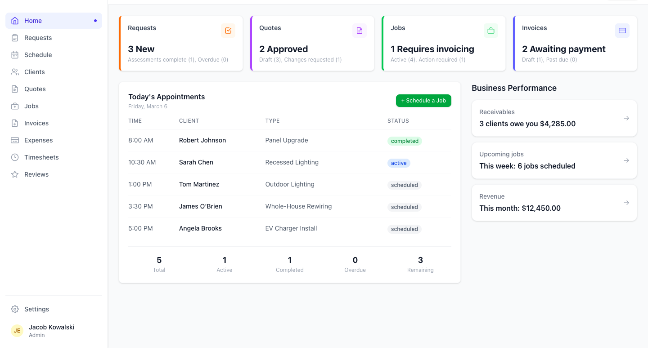Select the Home icon in the sidebar
648x364 pixels.
[15, 20]
